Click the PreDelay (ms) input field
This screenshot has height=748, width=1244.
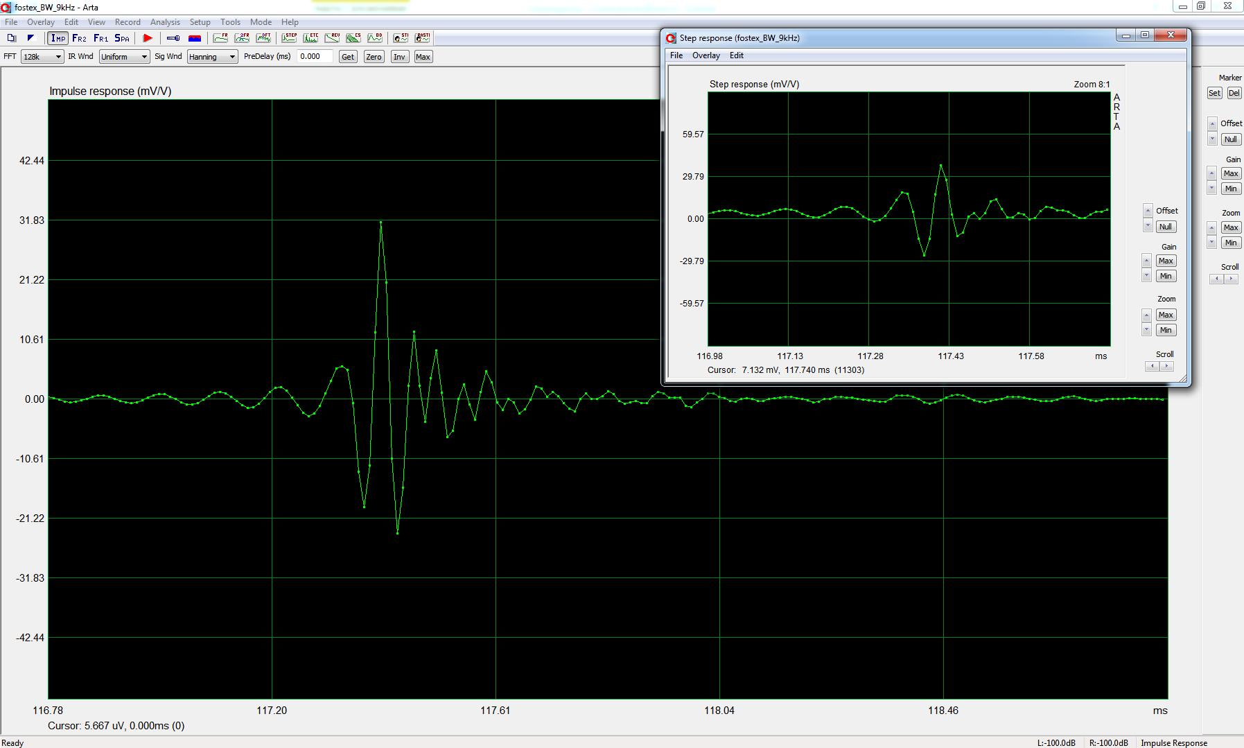pos(315,57)
